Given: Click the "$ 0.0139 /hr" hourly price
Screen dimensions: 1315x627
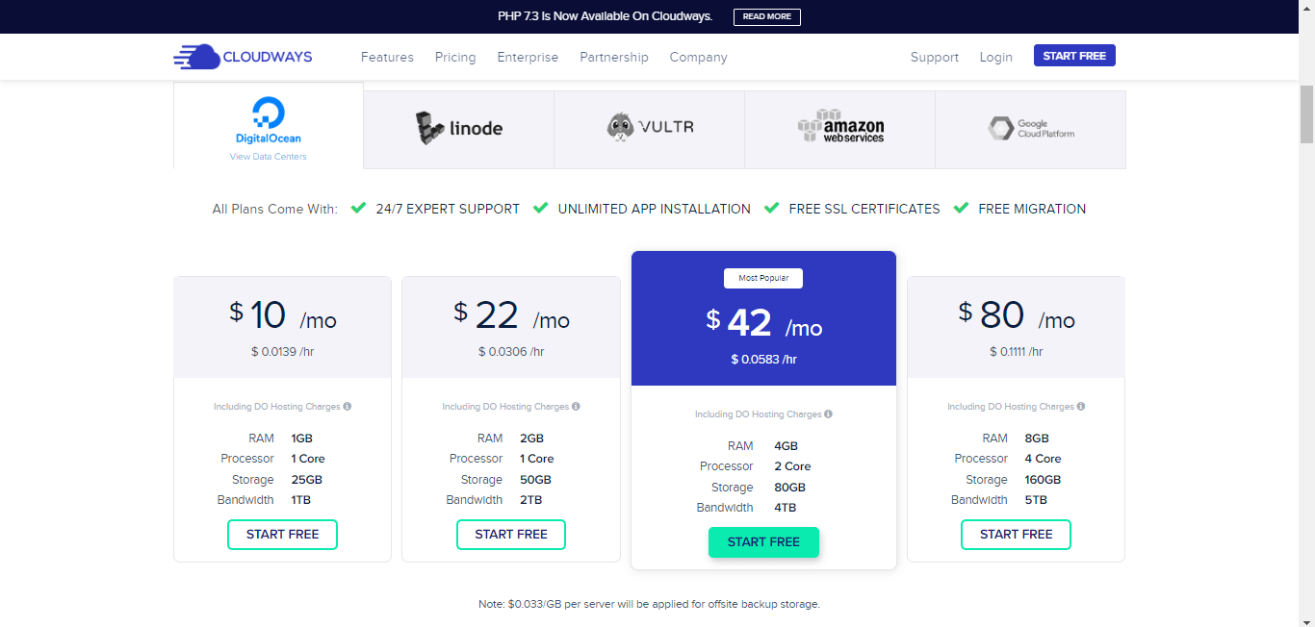Looking at the screenshot, I should pos(282,352).
